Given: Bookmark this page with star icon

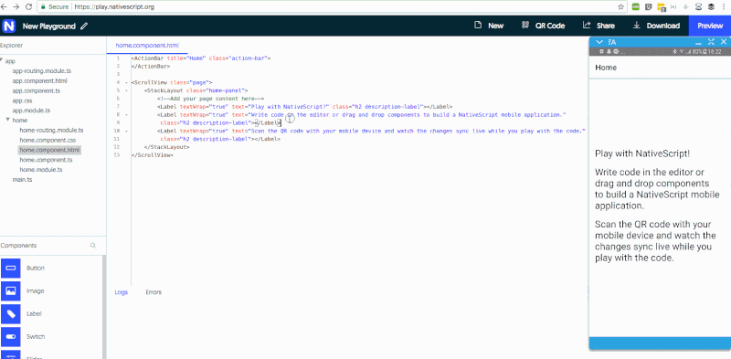Looking at the screenshot, I should click(621, 7).
